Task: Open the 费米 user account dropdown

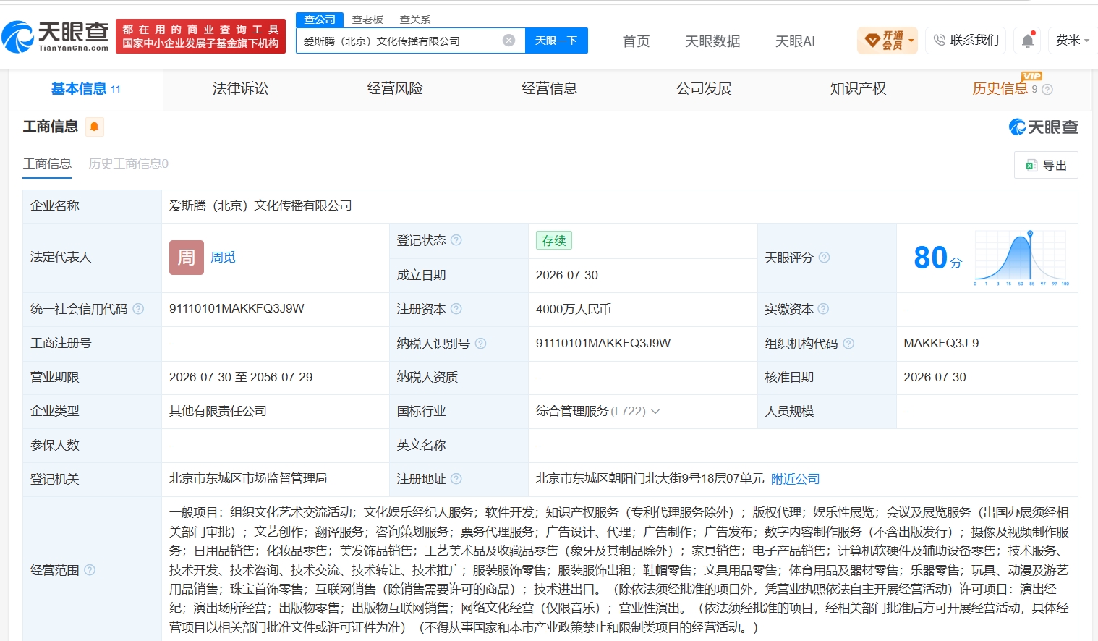Action: (x=1071, y=41)
